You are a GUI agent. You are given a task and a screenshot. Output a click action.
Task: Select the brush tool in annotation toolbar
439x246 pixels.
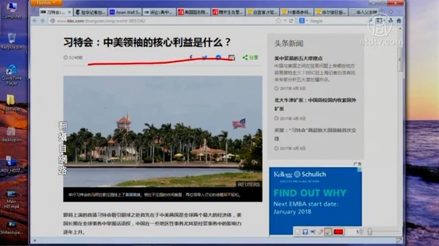point(328,231)
